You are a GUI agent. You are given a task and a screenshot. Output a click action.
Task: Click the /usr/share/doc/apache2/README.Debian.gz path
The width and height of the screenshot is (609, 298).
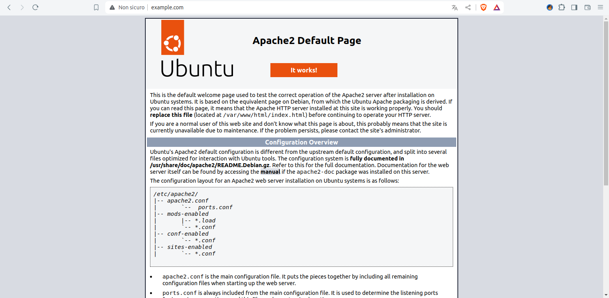(210, 165)
